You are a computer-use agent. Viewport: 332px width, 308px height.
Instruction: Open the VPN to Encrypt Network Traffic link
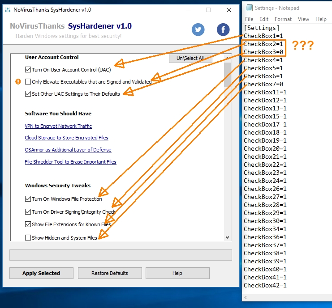click(x=58, y=126)
